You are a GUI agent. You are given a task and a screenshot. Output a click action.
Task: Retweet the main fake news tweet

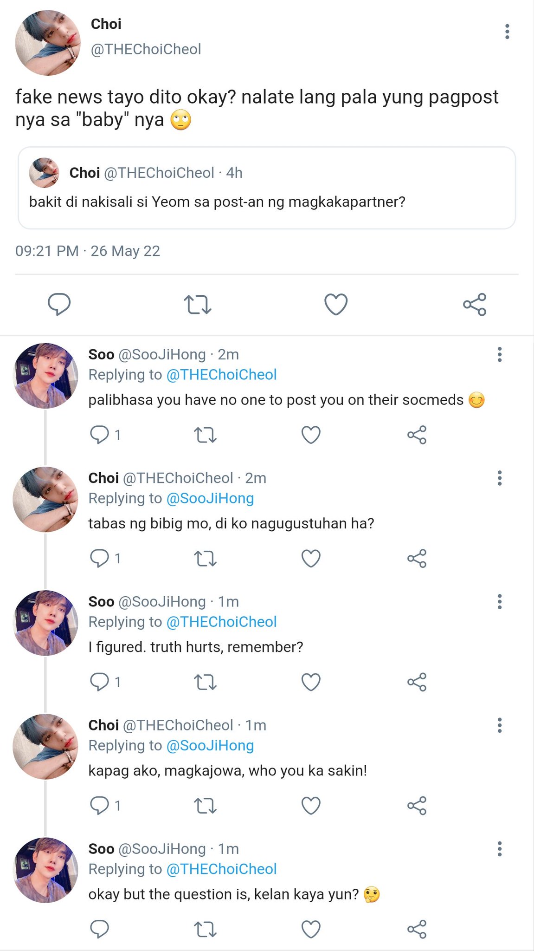click(x=198, y=305)
